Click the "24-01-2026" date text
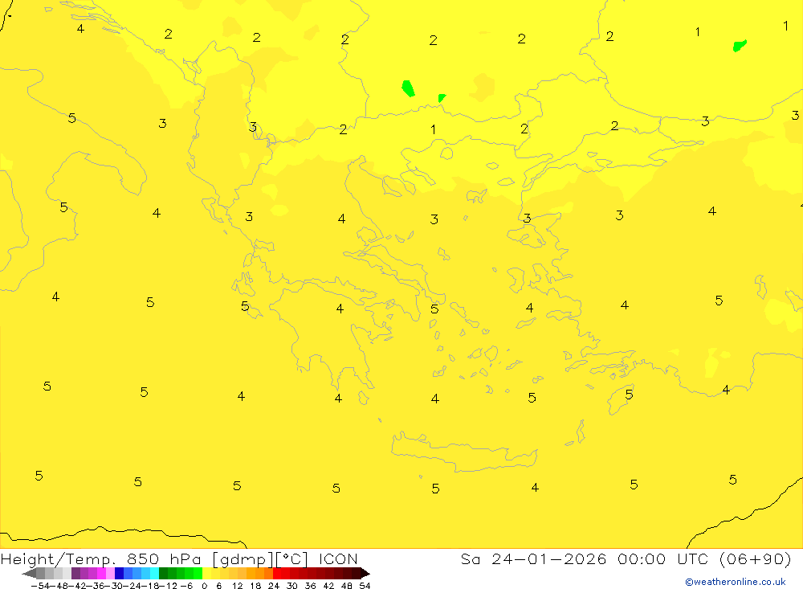Screen dimensions: 803x589 click(x=549, y=558)
